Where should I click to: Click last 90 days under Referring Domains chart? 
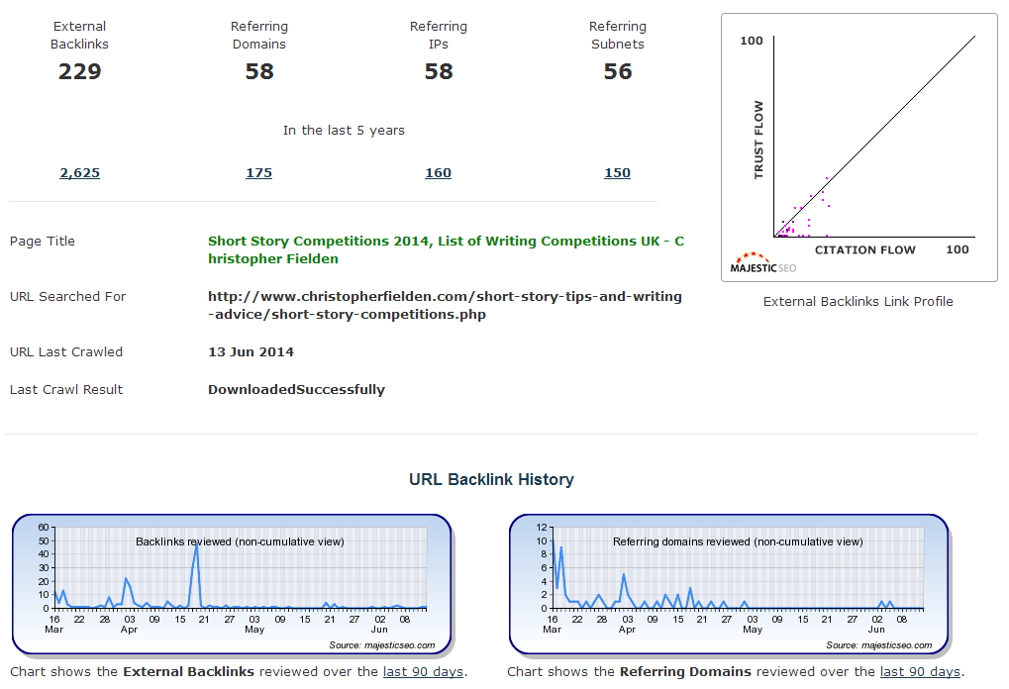pos(920,672)
